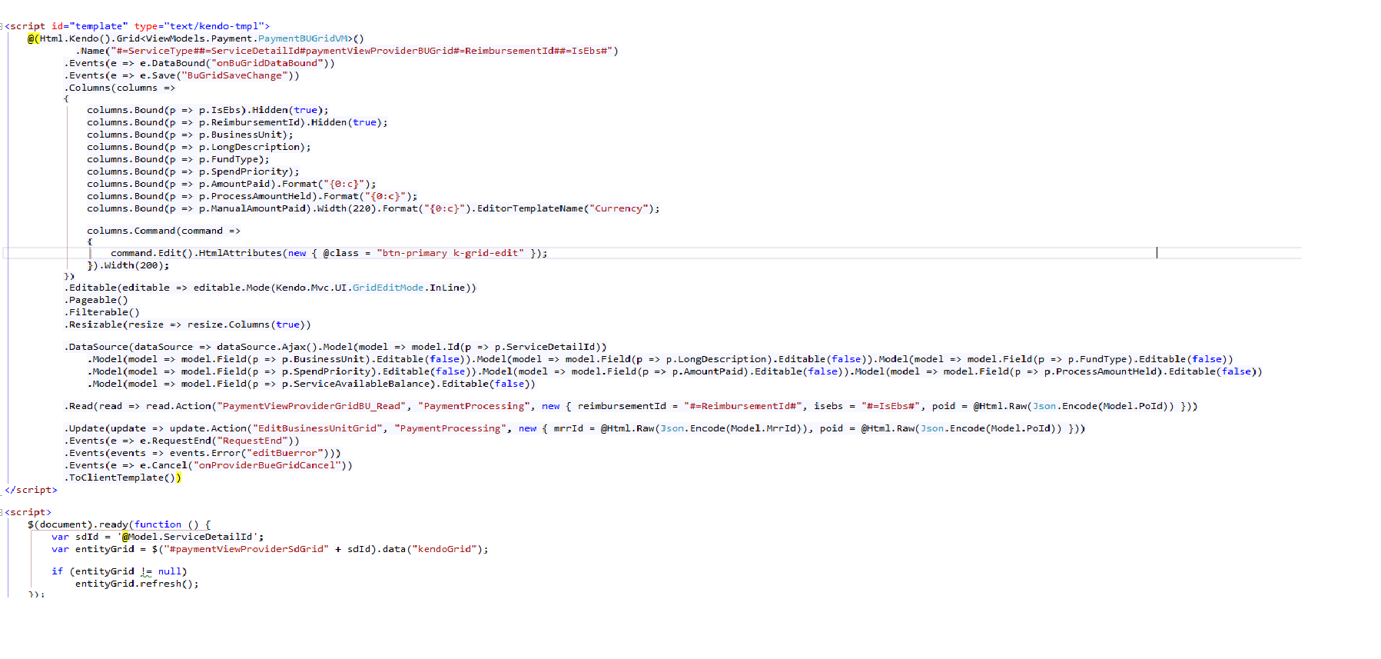
Task: Click the columns.Command(command => line
Action: 164,231
